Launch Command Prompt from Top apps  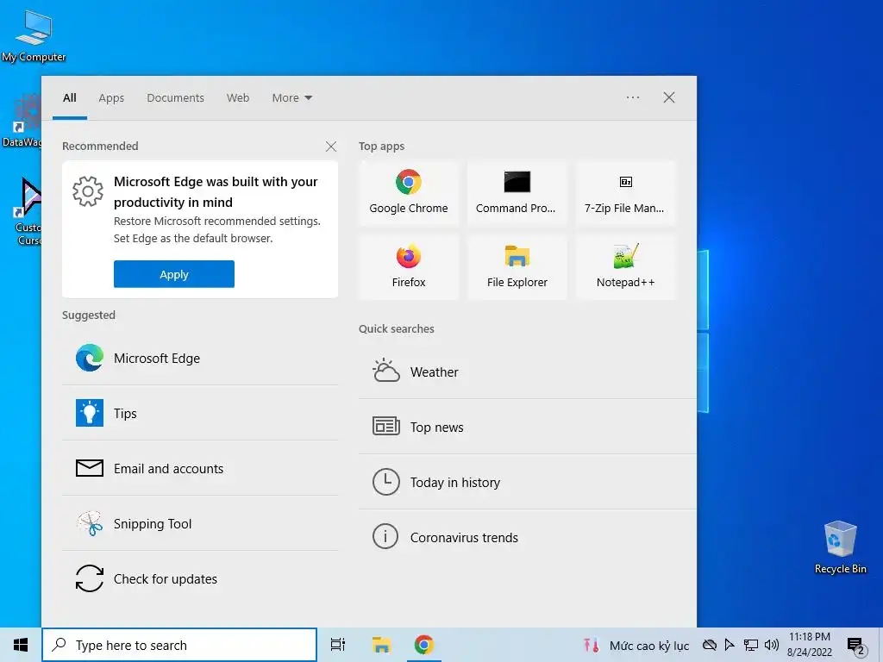point(517,193)
